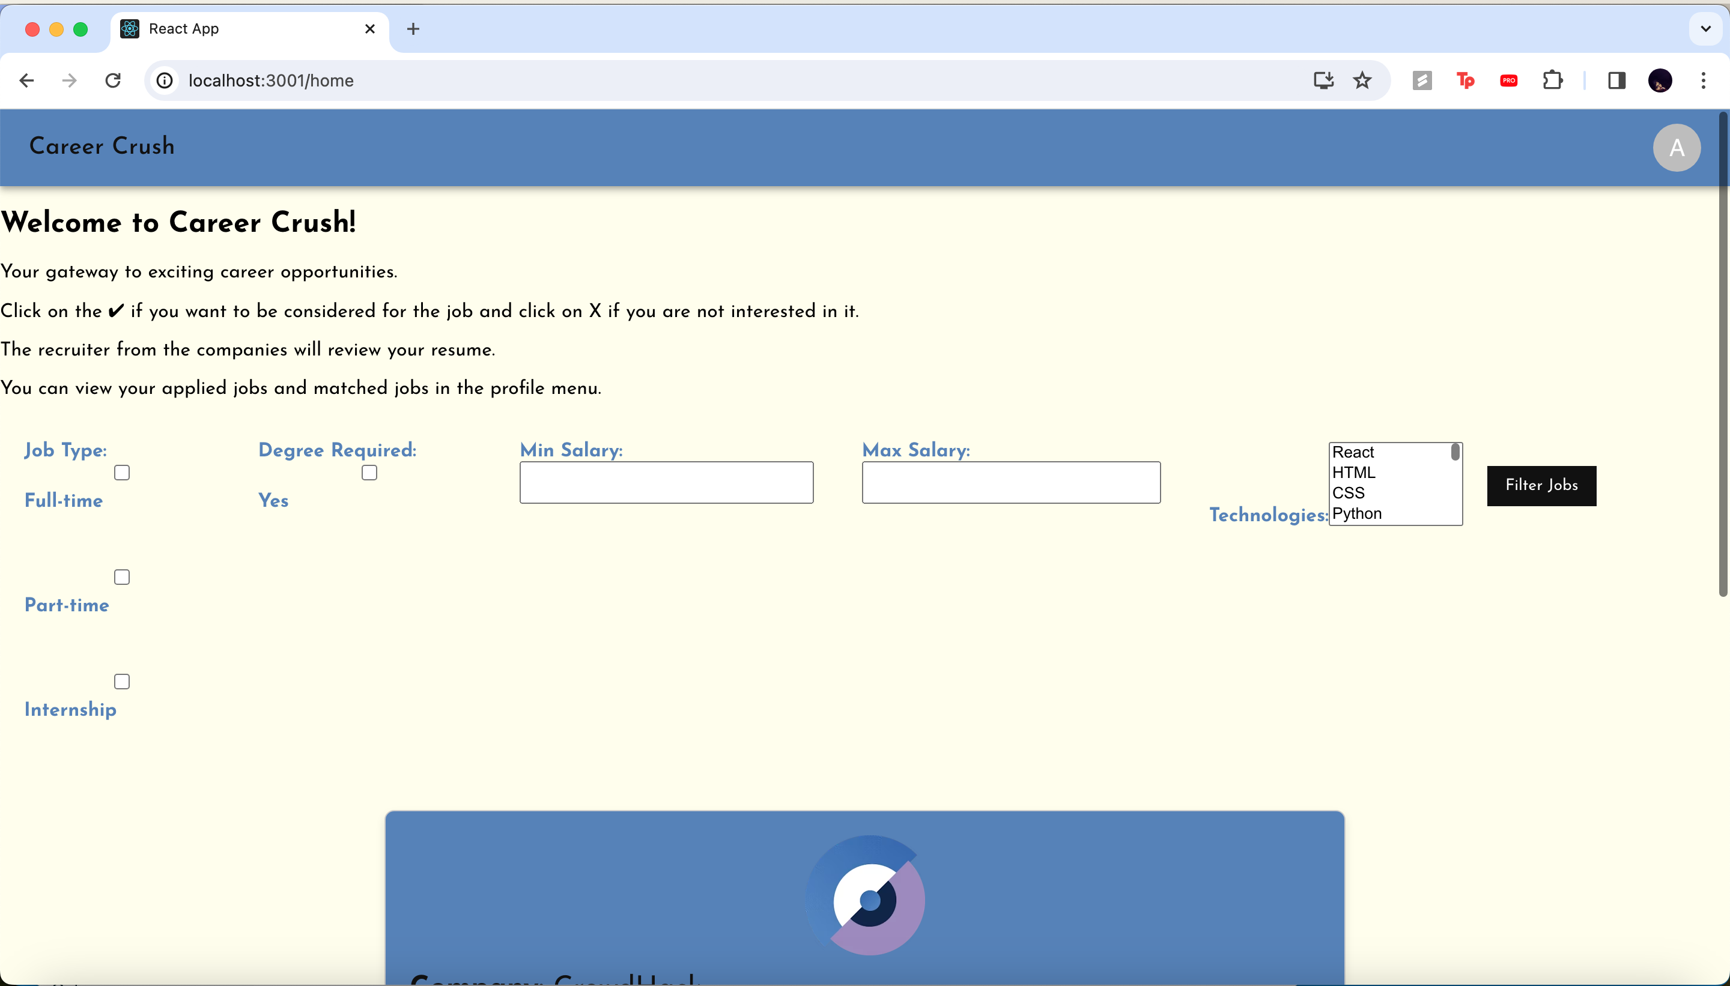Image resolution: width=1730 pixels, height=986 pixels.
Task: Bookmark this page with star icon
Action: pos(1362,80)
